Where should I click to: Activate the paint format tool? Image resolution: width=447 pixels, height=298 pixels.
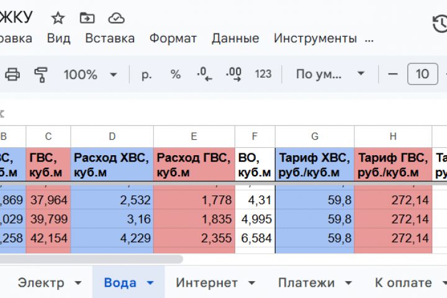(41, 74)
